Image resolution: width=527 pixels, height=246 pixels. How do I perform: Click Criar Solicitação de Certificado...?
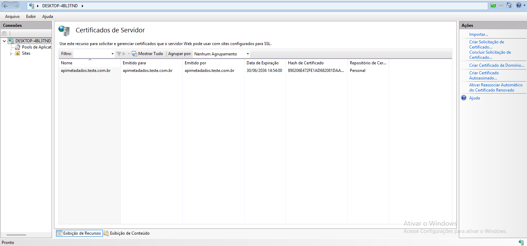[486, 44]
